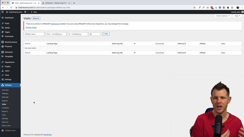This screenshot has width=244, height=137.
Task: Click the AffiliateWP logo icon in sidebar
Action: point(3,85)
